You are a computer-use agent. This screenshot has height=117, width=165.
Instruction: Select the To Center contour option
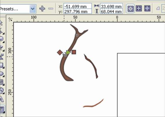[x=130, y=8]
